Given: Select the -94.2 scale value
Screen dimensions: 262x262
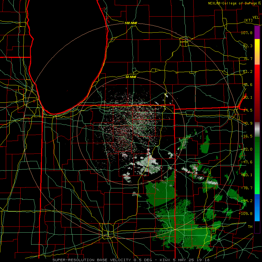Looking at the screenshot, I should click(247, 201).
